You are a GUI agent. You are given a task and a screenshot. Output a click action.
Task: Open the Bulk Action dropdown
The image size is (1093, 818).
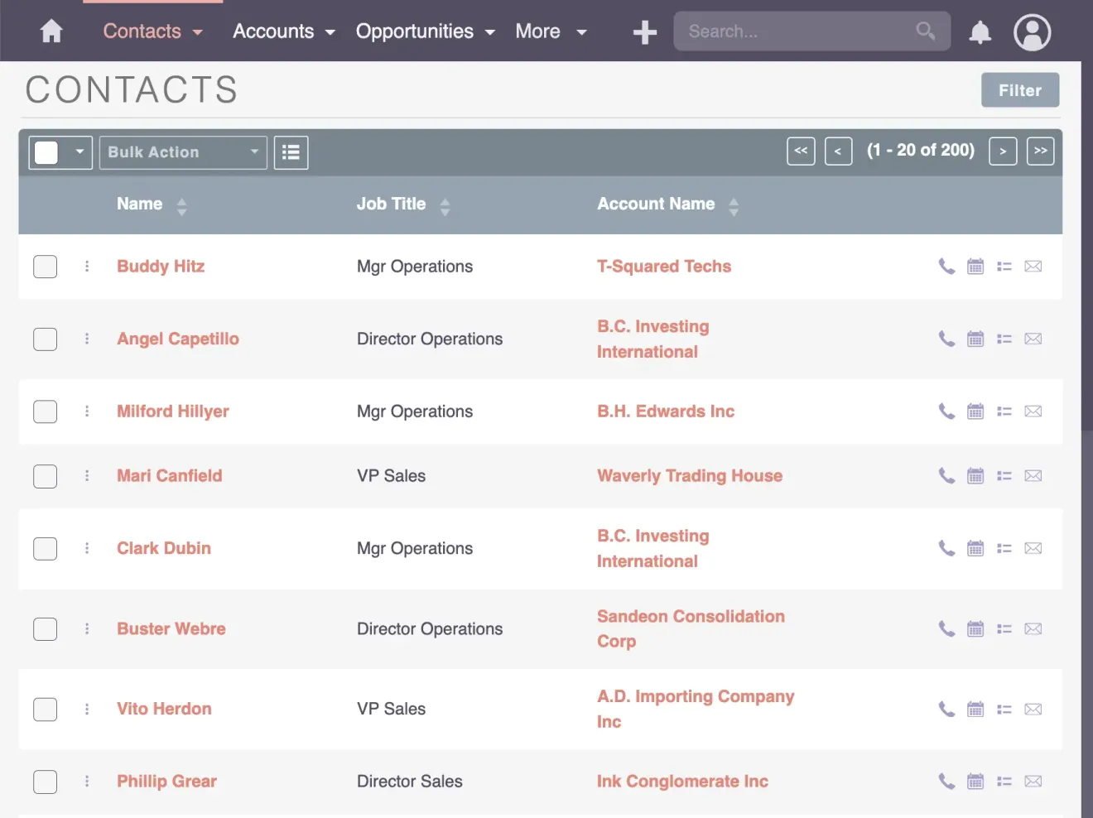[x=182, y=152]
